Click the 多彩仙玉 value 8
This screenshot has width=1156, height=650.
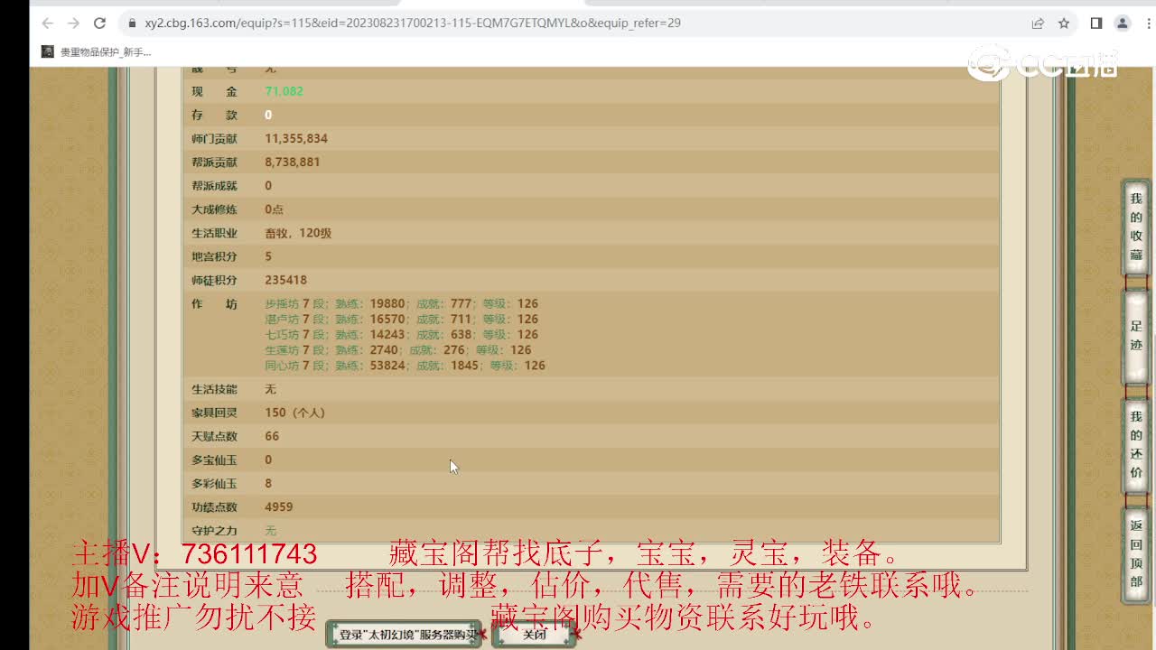(x=268, y=483)
